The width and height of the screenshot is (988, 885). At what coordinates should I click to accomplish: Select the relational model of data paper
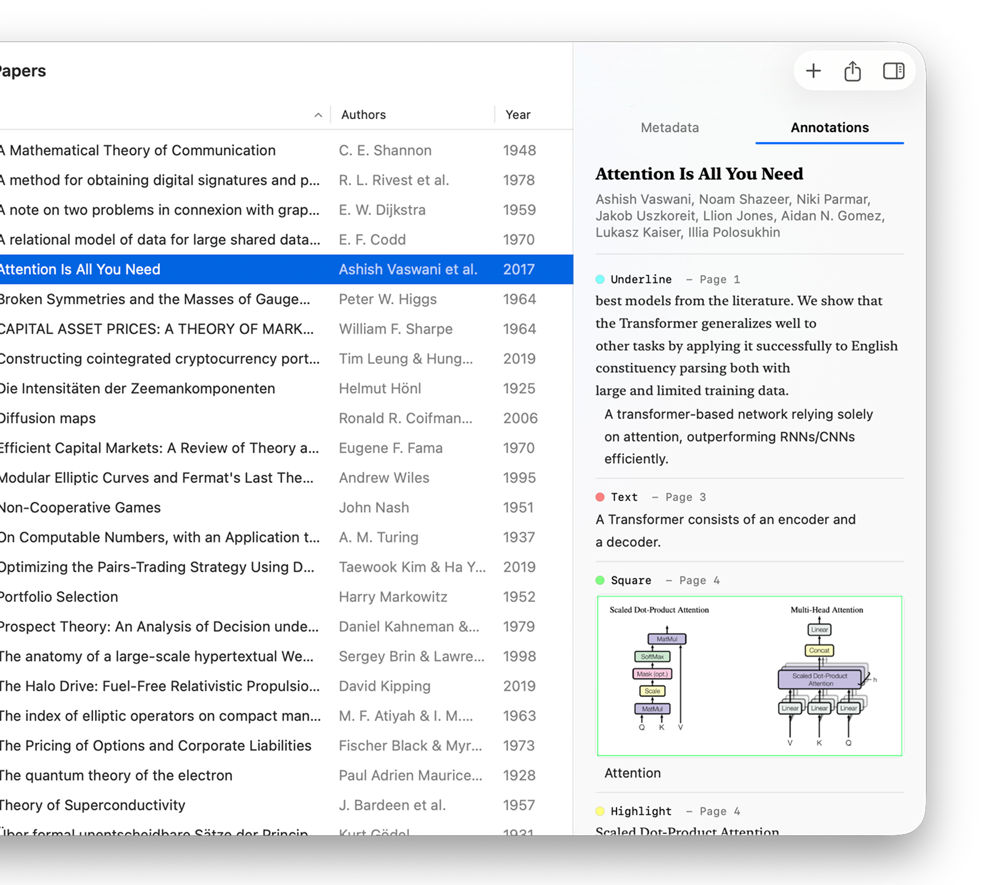286,240
